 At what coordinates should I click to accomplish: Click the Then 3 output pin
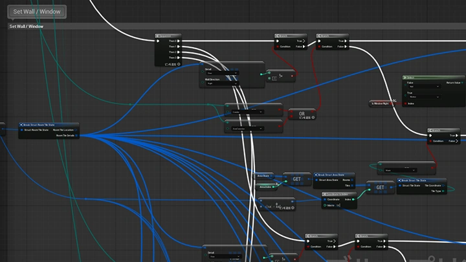(x=179, y=58)
